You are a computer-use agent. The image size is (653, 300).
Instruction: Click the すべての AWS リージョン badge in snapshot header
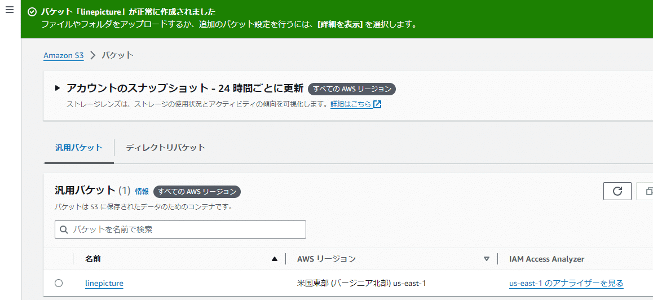point(352,89)
